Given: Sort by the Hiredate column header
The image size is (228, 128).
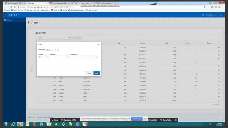Looking at the screenshot, I should click(x=142, y=43).
